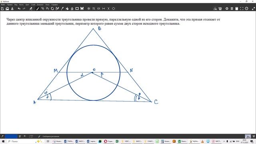The width and height of the screenshot is (256, 144).
Task: Select the Ellipse drawing tool
Action: coord(52,9)
